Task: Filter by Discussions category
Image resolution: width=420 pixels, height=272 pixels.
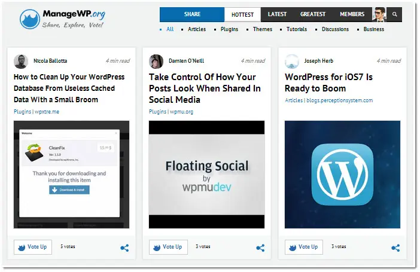Action: [x=336, y=29]
